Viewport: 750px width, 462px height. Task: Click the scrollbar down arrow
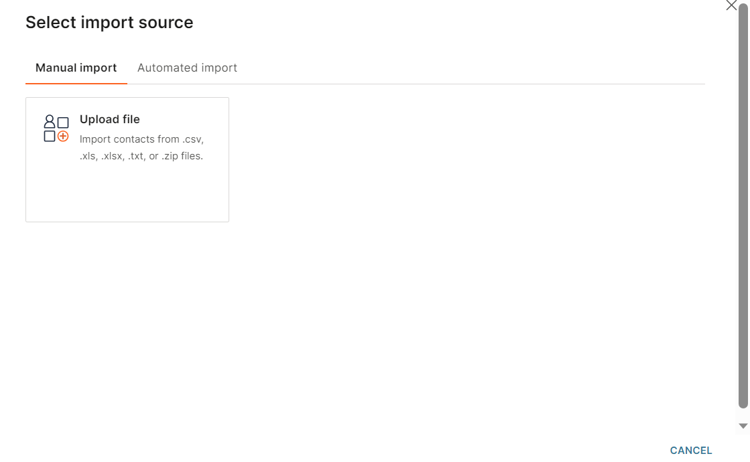(x=743, y=426)
